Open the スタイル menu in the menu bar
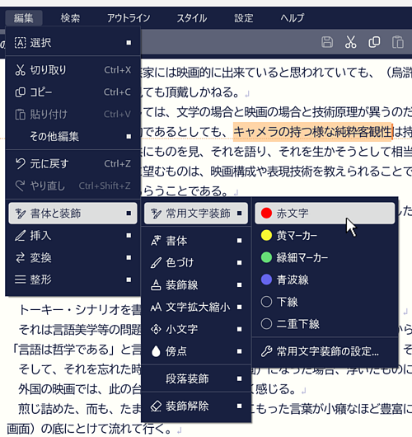This screenshot has width=412, height=437. [192, 18]
